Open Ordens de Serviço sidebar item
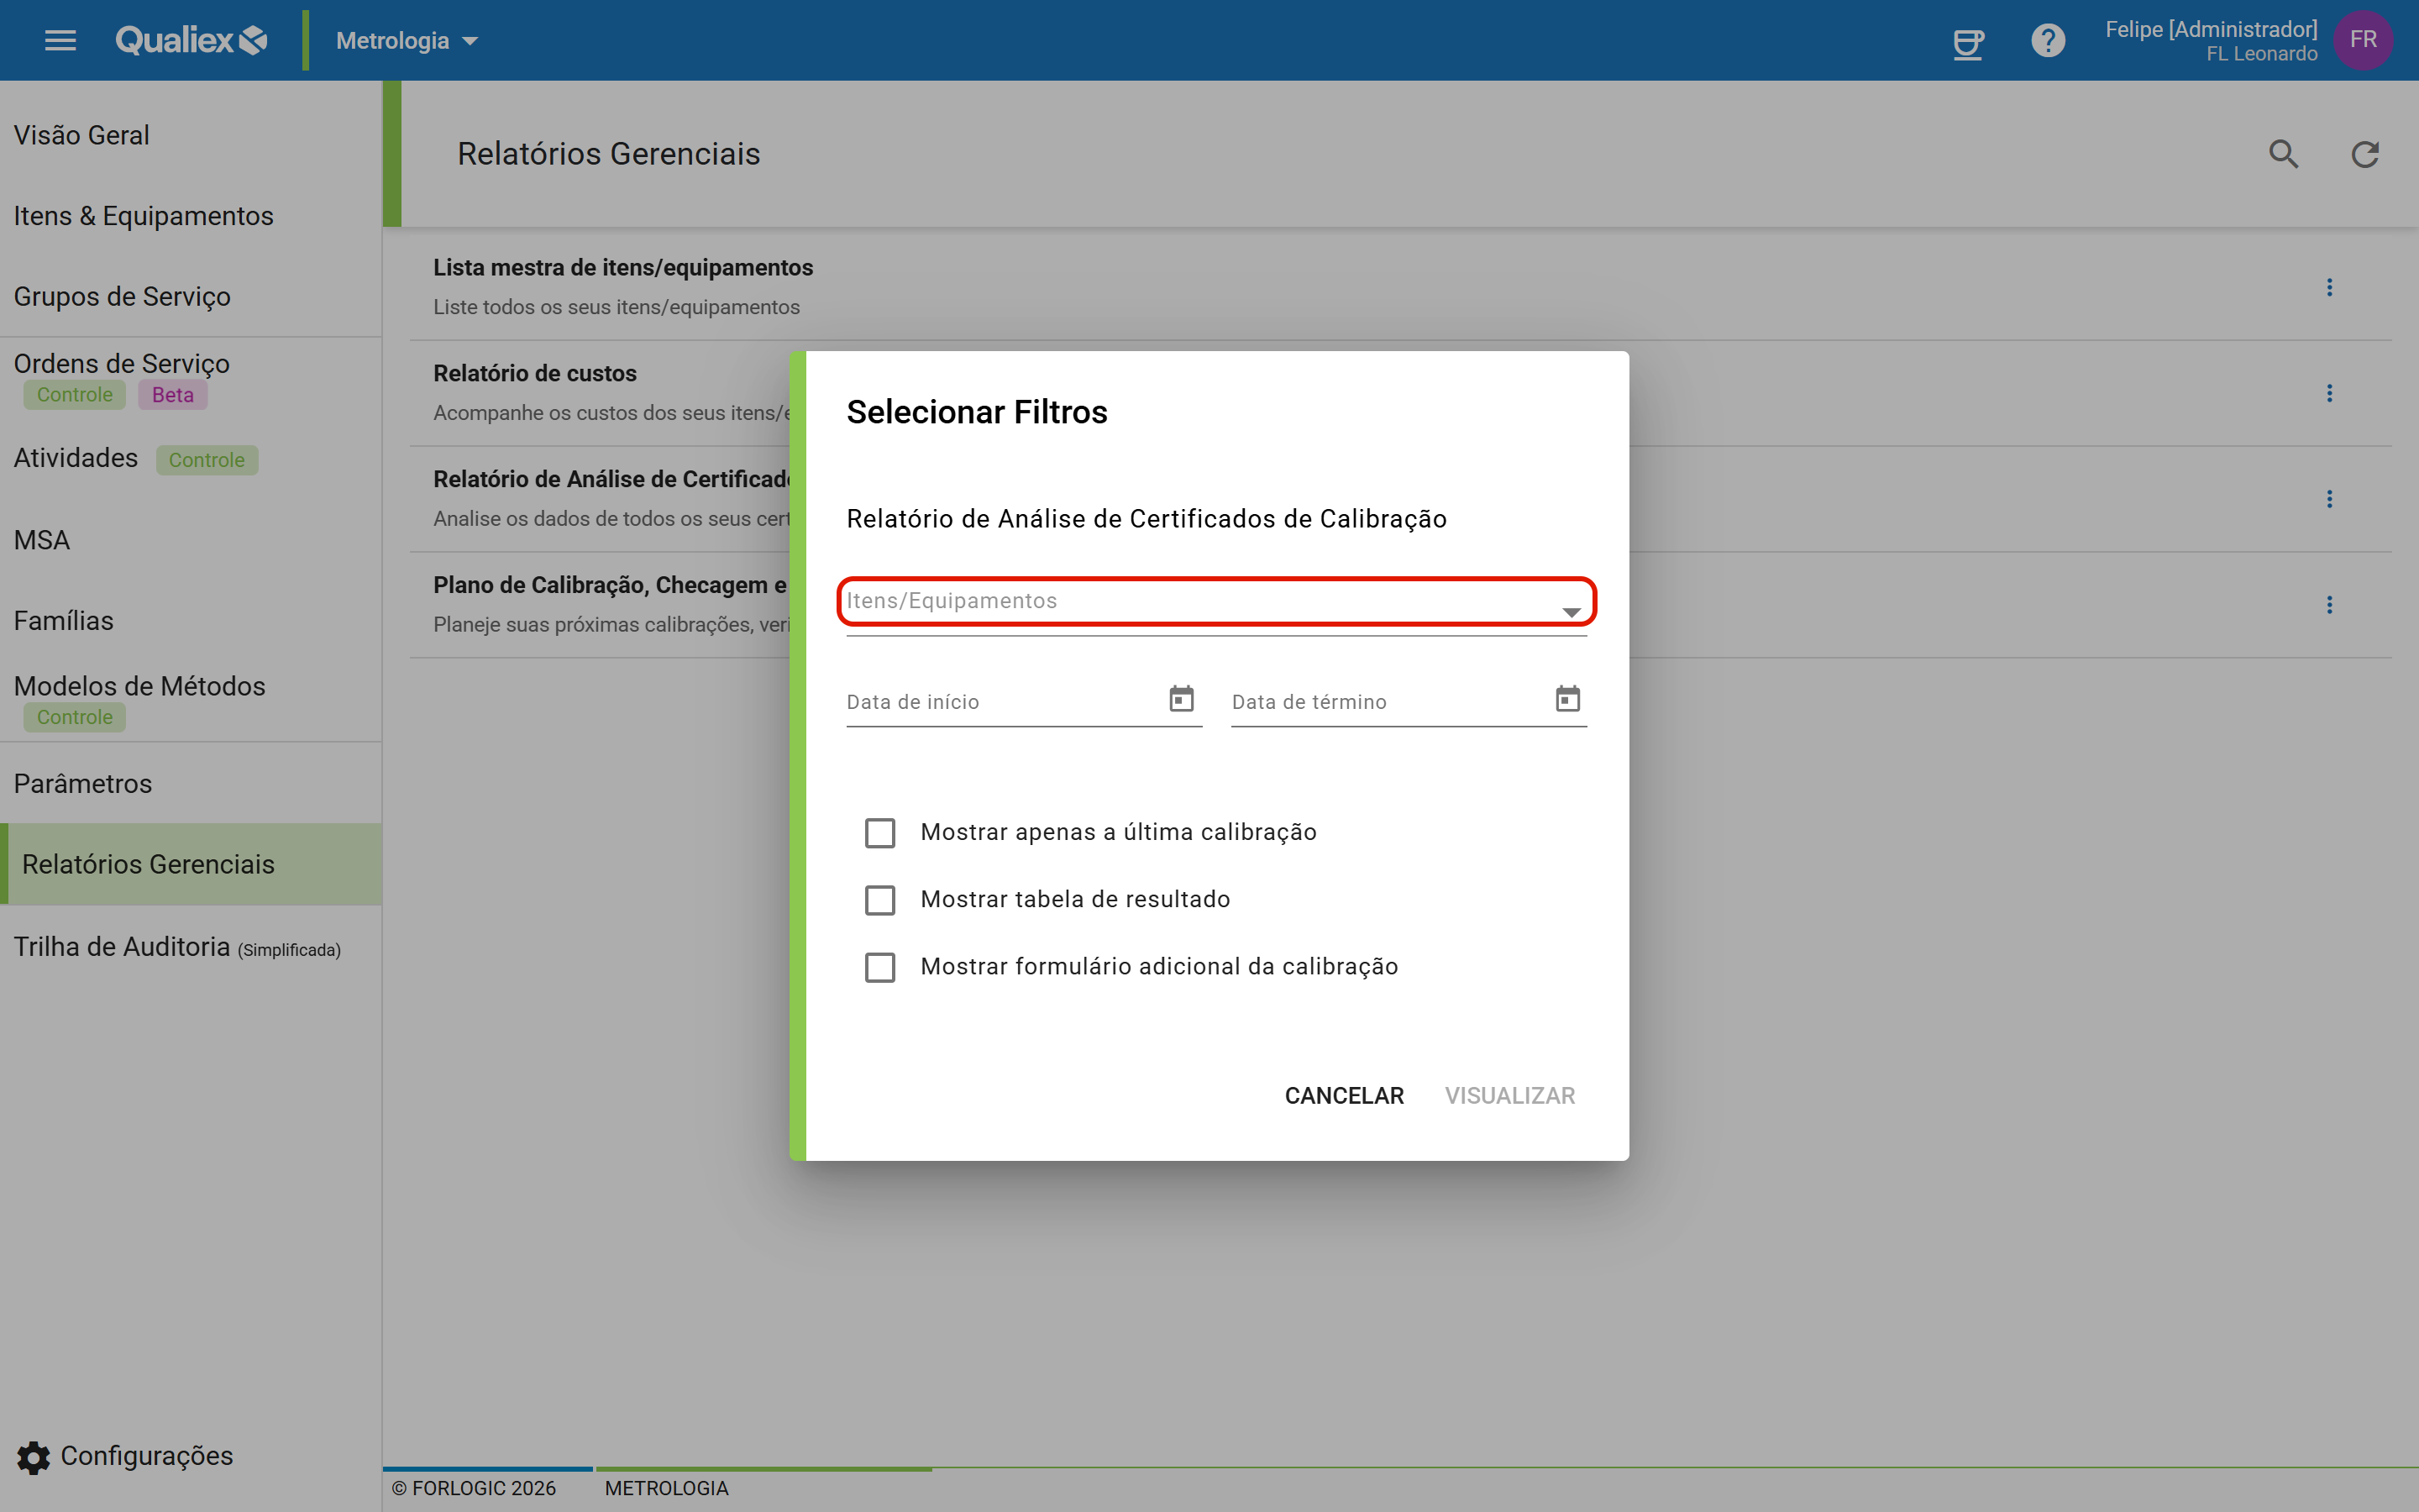This screenshot has width=2419, height=1512. coord(191,378)
